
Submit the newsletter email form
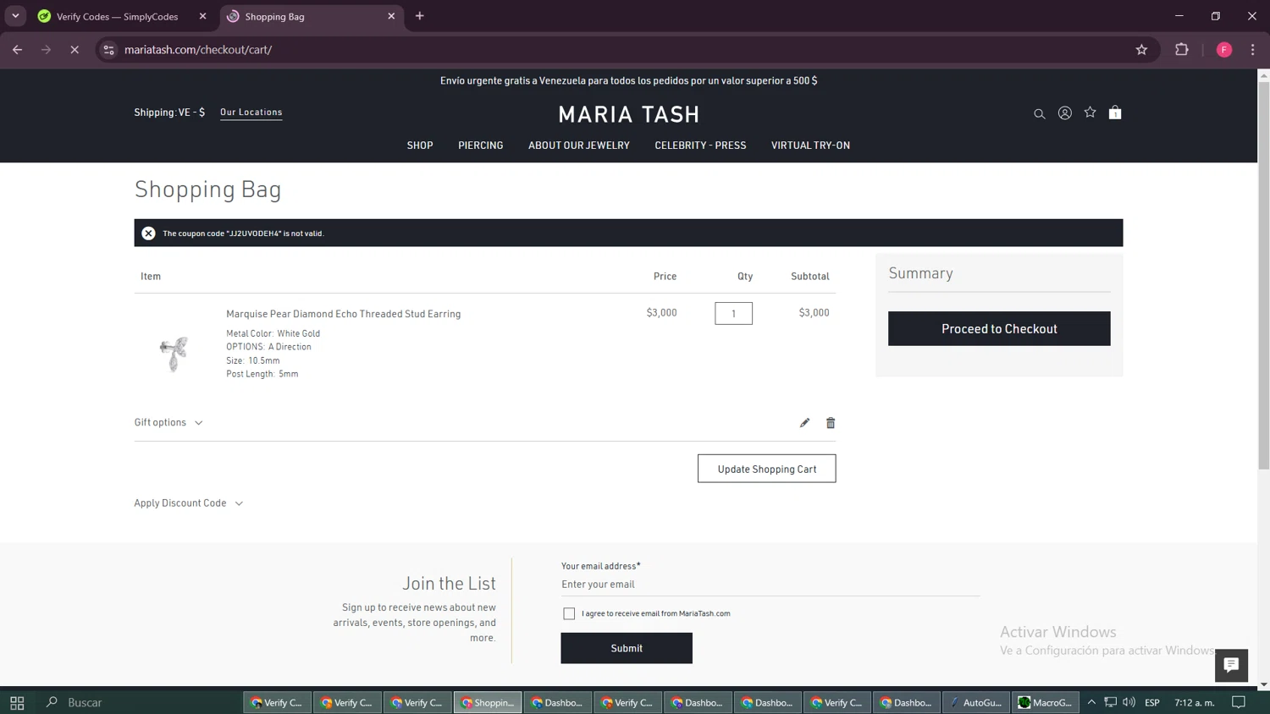pyautogui.click(x=627, y=648)
